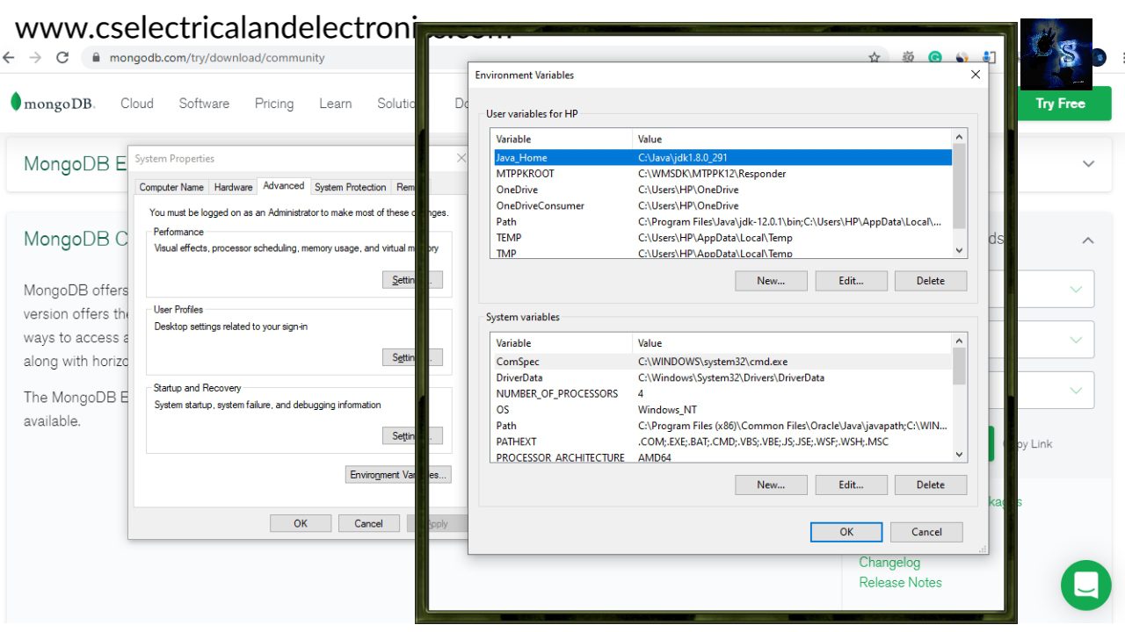Click New... under User variables for HP

(771, 281)
